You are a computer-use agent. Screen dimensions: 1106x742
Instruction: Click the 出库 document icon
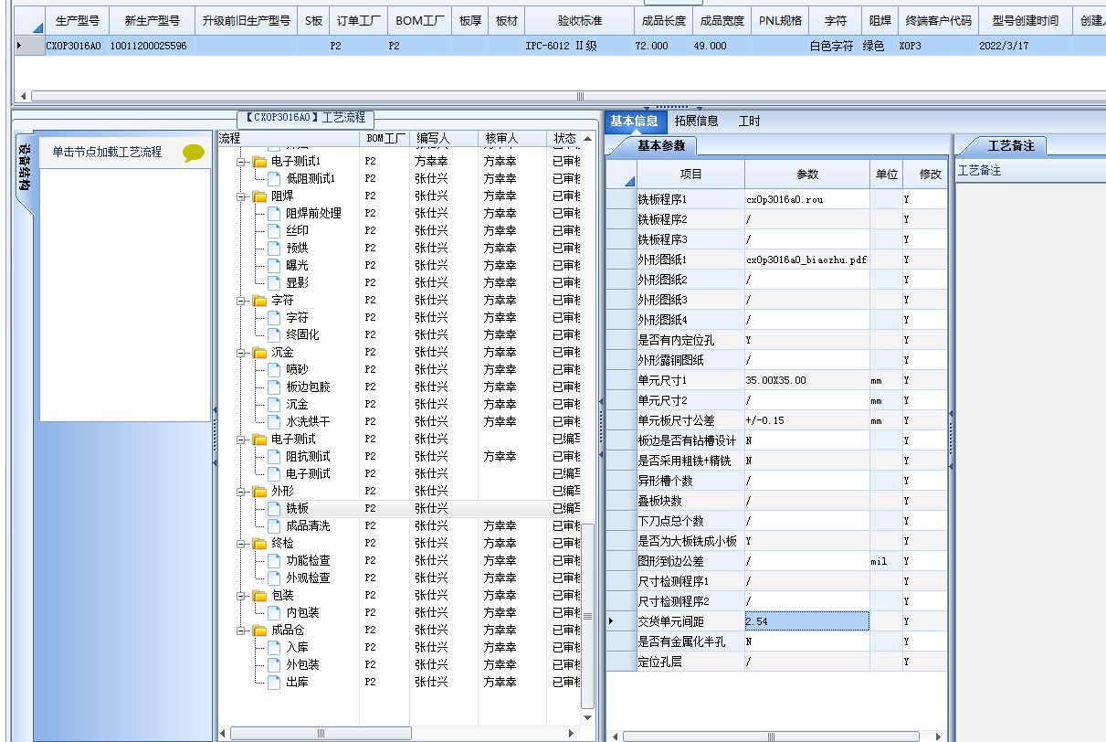274,683
